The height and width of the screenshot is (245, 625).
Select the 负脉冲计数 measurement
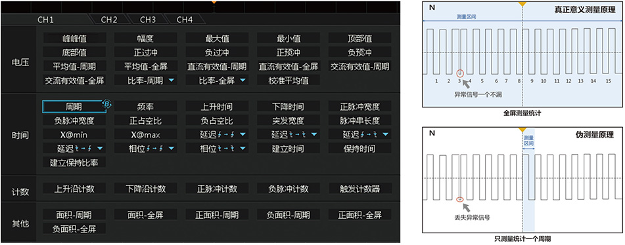[x=289, y=189]
